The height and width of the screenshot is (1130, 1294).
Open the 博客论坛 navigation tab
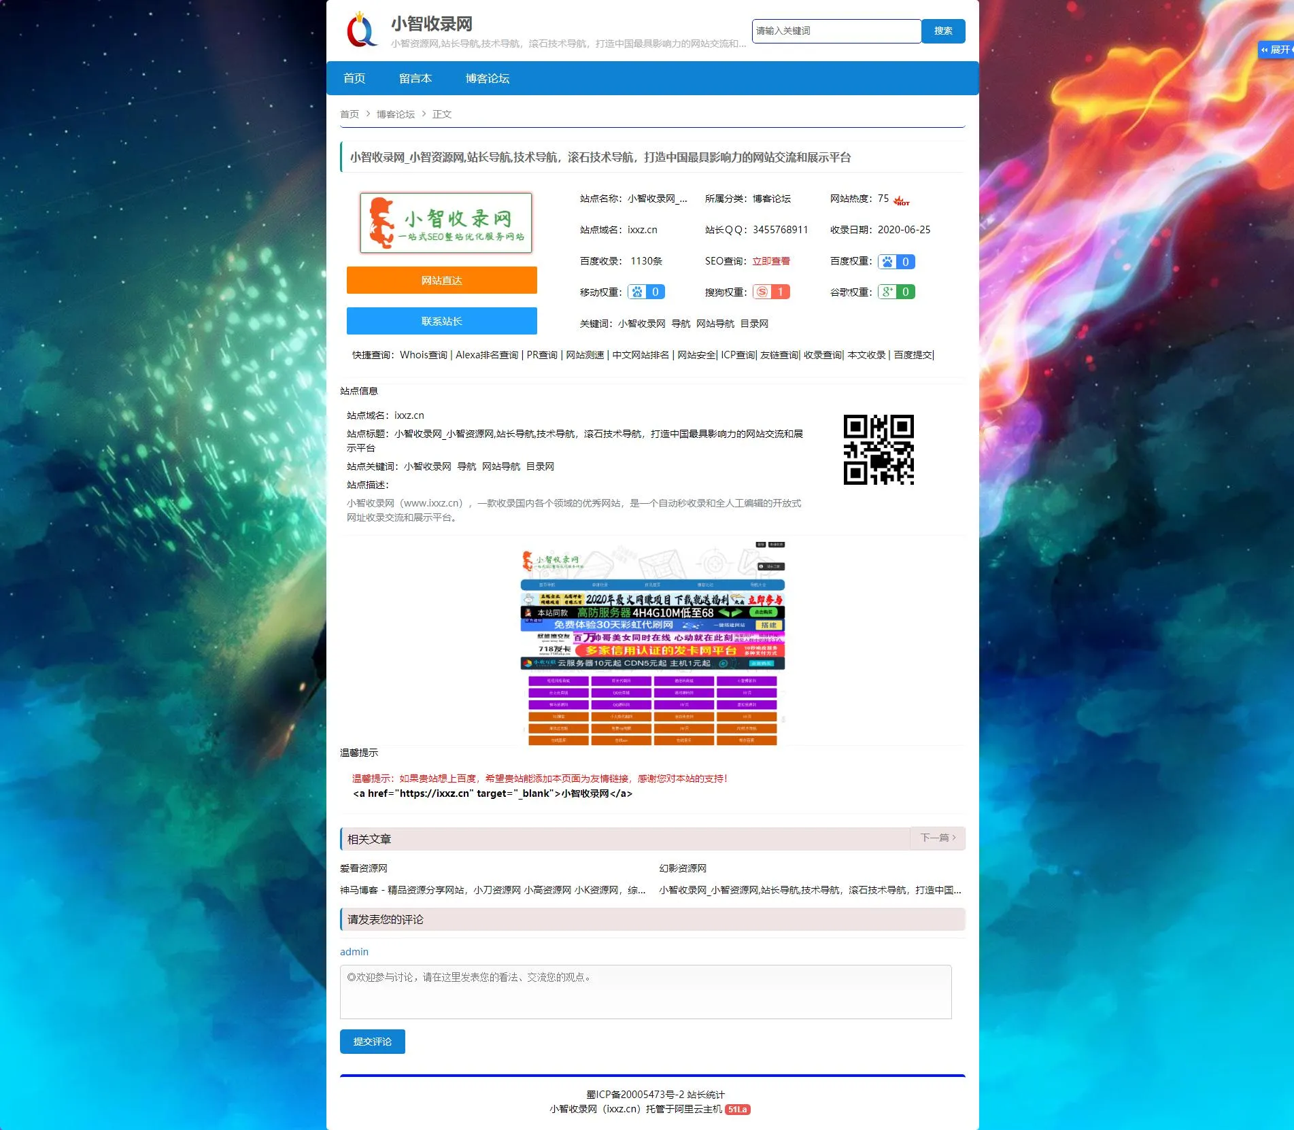[x=487, y=79]
